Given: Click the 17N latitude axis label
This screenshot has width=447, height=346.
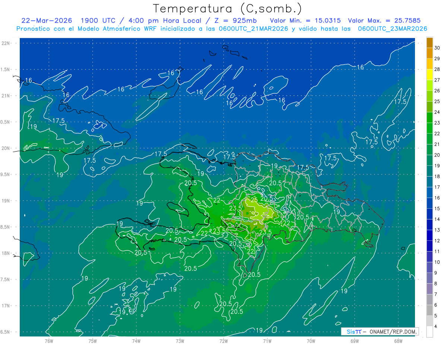Looking at the screenshot, I should click(6, 306).
